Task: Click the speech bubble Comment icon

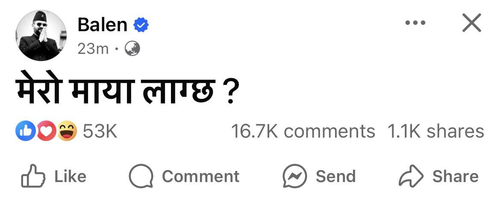Action: pos(141,176)
